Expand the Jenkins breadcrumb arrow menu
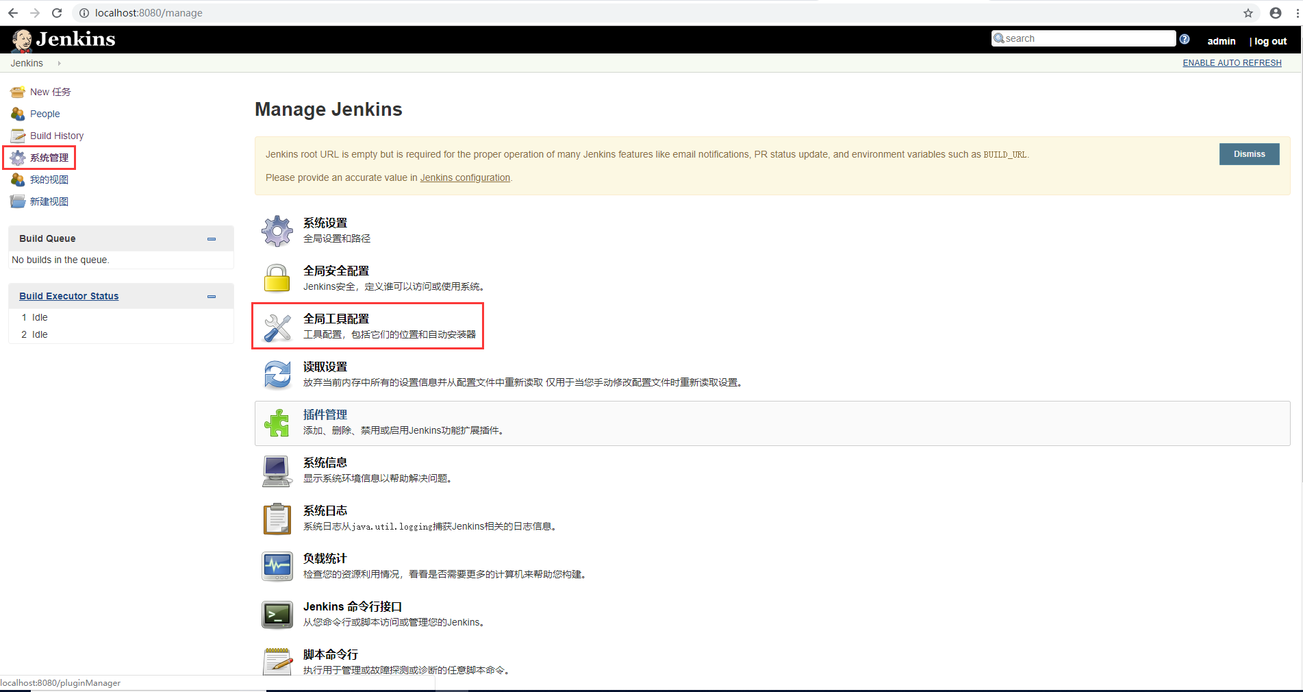The image size is (1303, 692). click(x=60, y=63)
